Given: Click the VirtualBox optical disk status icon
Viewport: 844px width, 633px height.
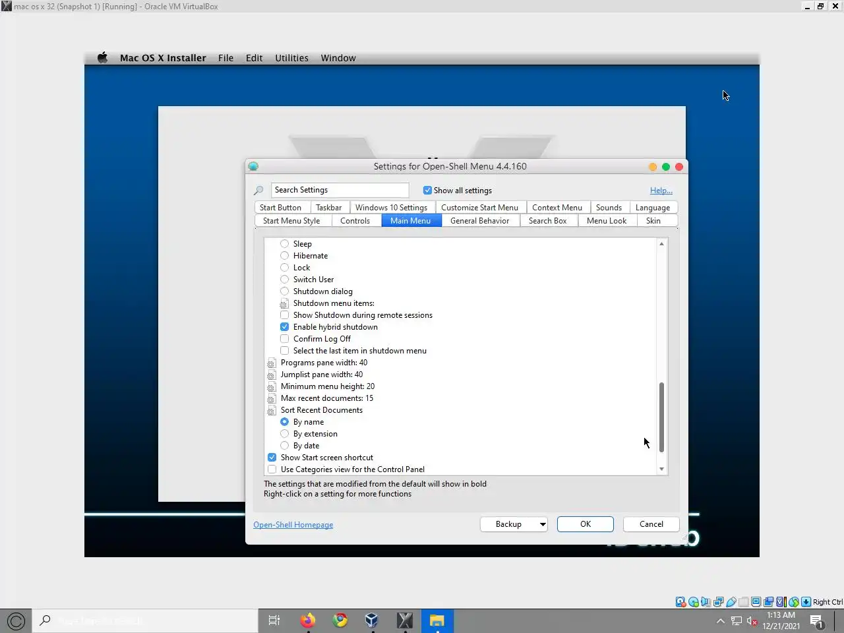Looking at the screenshot, I should click(x=693, y=601).
